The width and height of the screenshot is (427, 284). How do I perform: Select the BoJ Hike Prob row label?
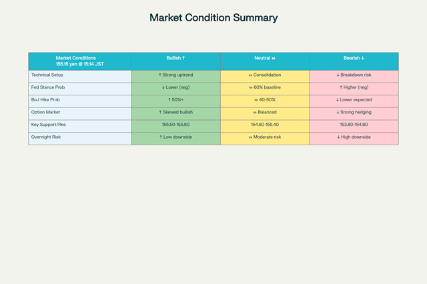(79, 100)
